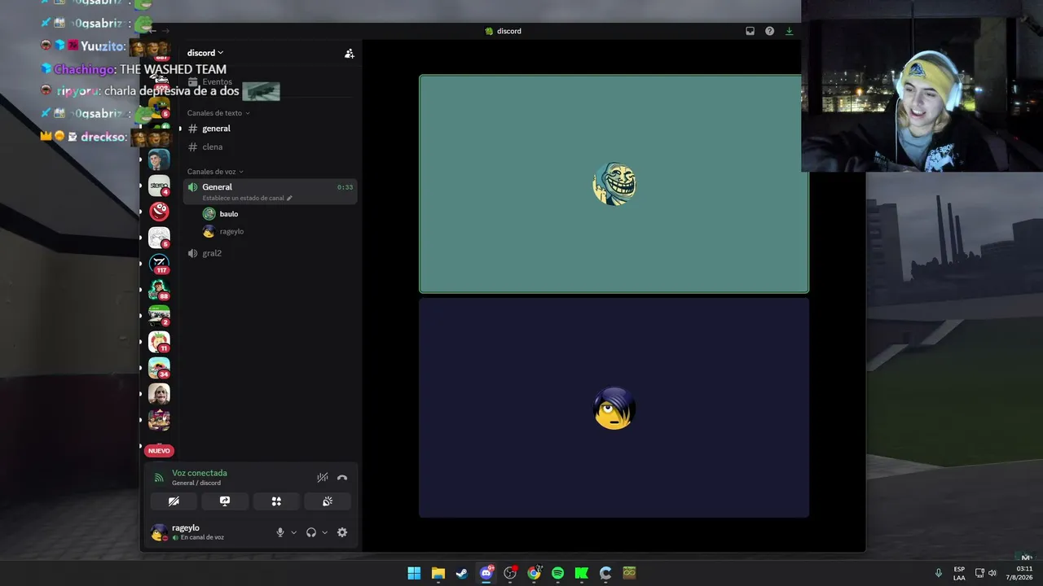The width and height of the screenshot is (1043, 586).
Task: Open server icon with 88 badge
Action: (x=159, y=290)
